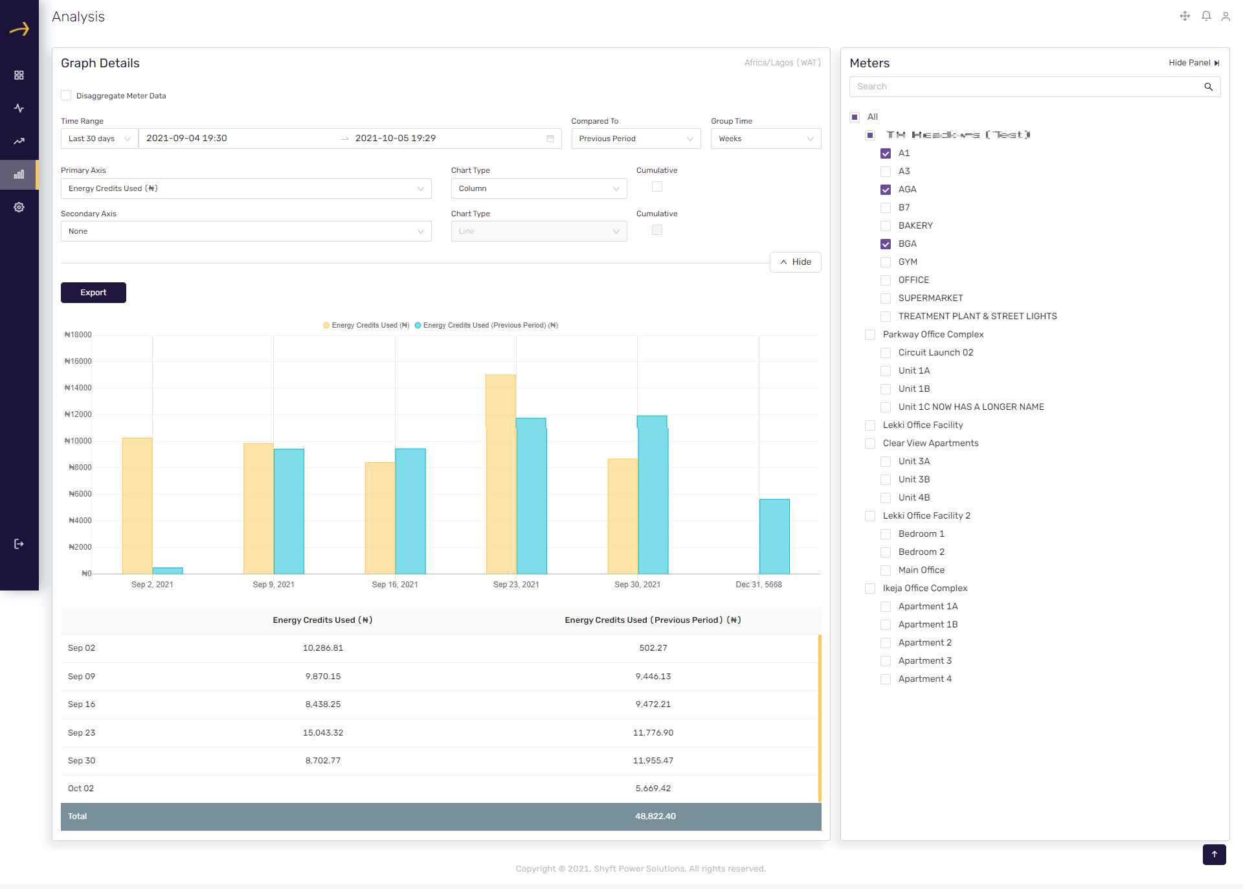Check the Unit 1A meter

point(886,371)
